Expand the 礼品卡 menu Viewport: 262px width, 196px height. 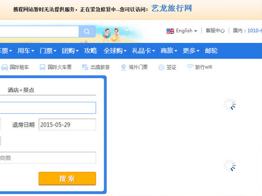[x=143, y=51]
